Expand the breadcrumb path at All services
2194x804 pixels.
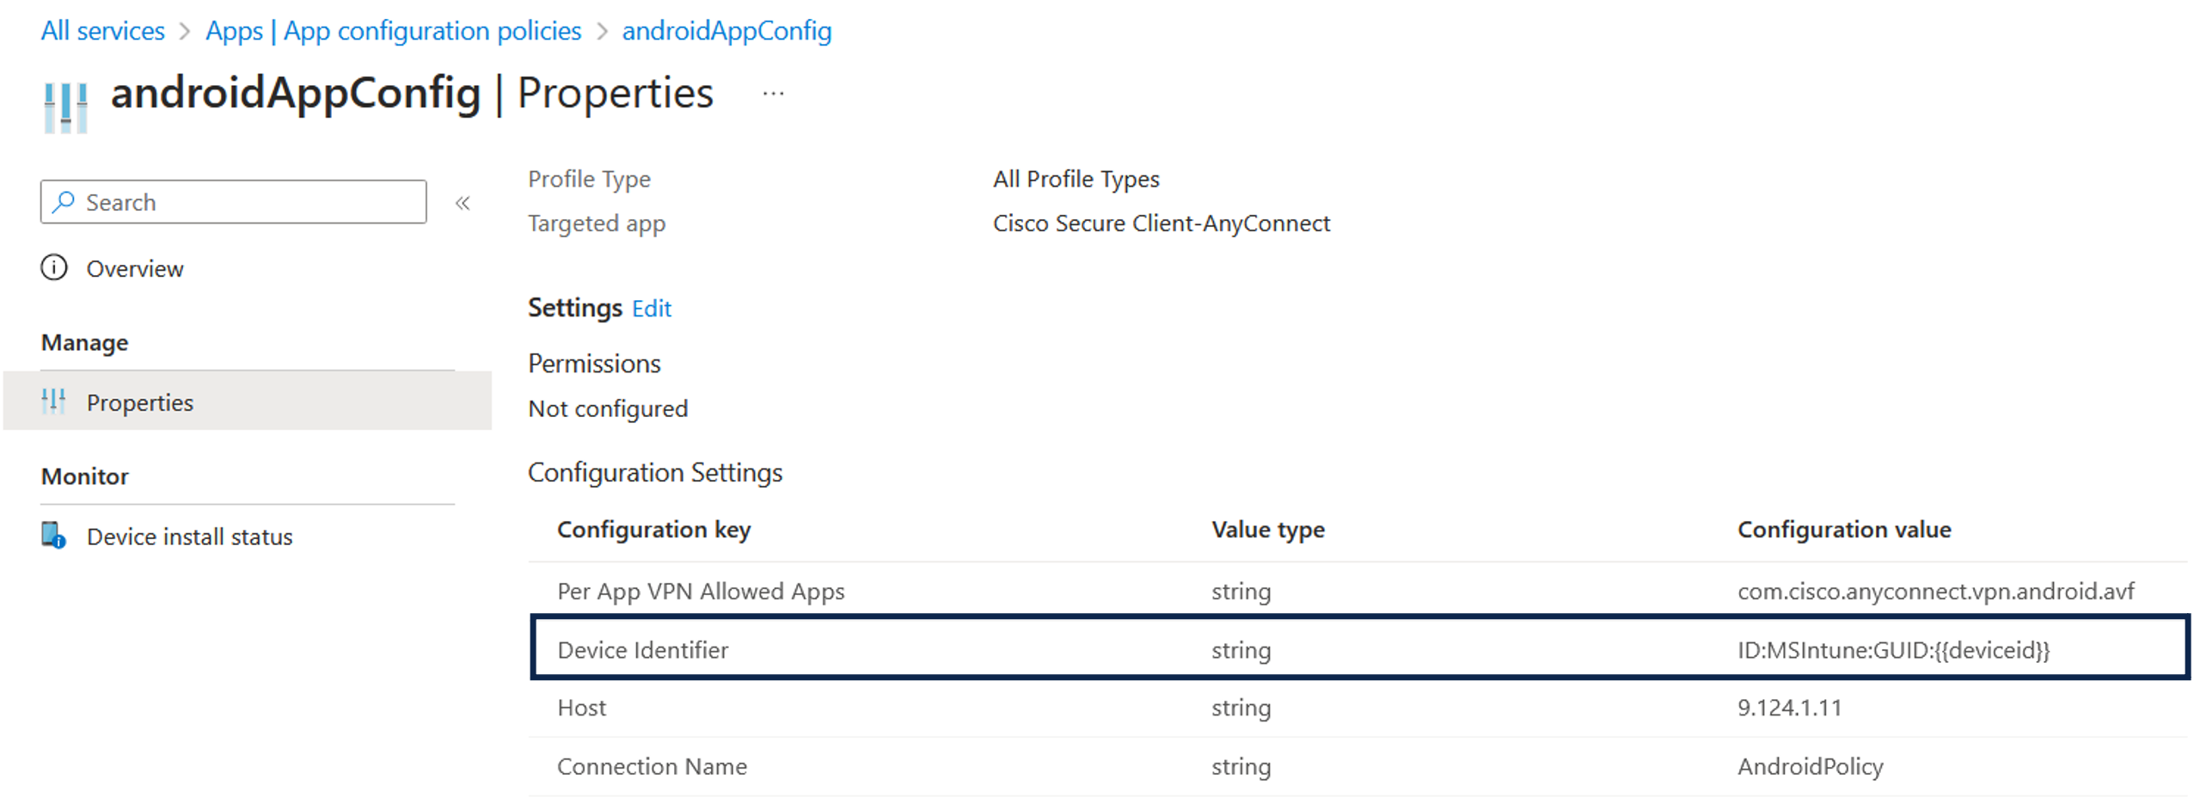[x=102, y=30]
